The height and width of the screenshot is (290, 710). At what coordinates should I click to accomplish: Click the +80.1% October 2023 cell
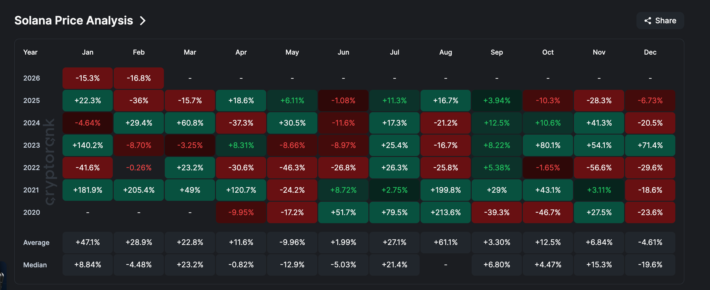point(548,145)
